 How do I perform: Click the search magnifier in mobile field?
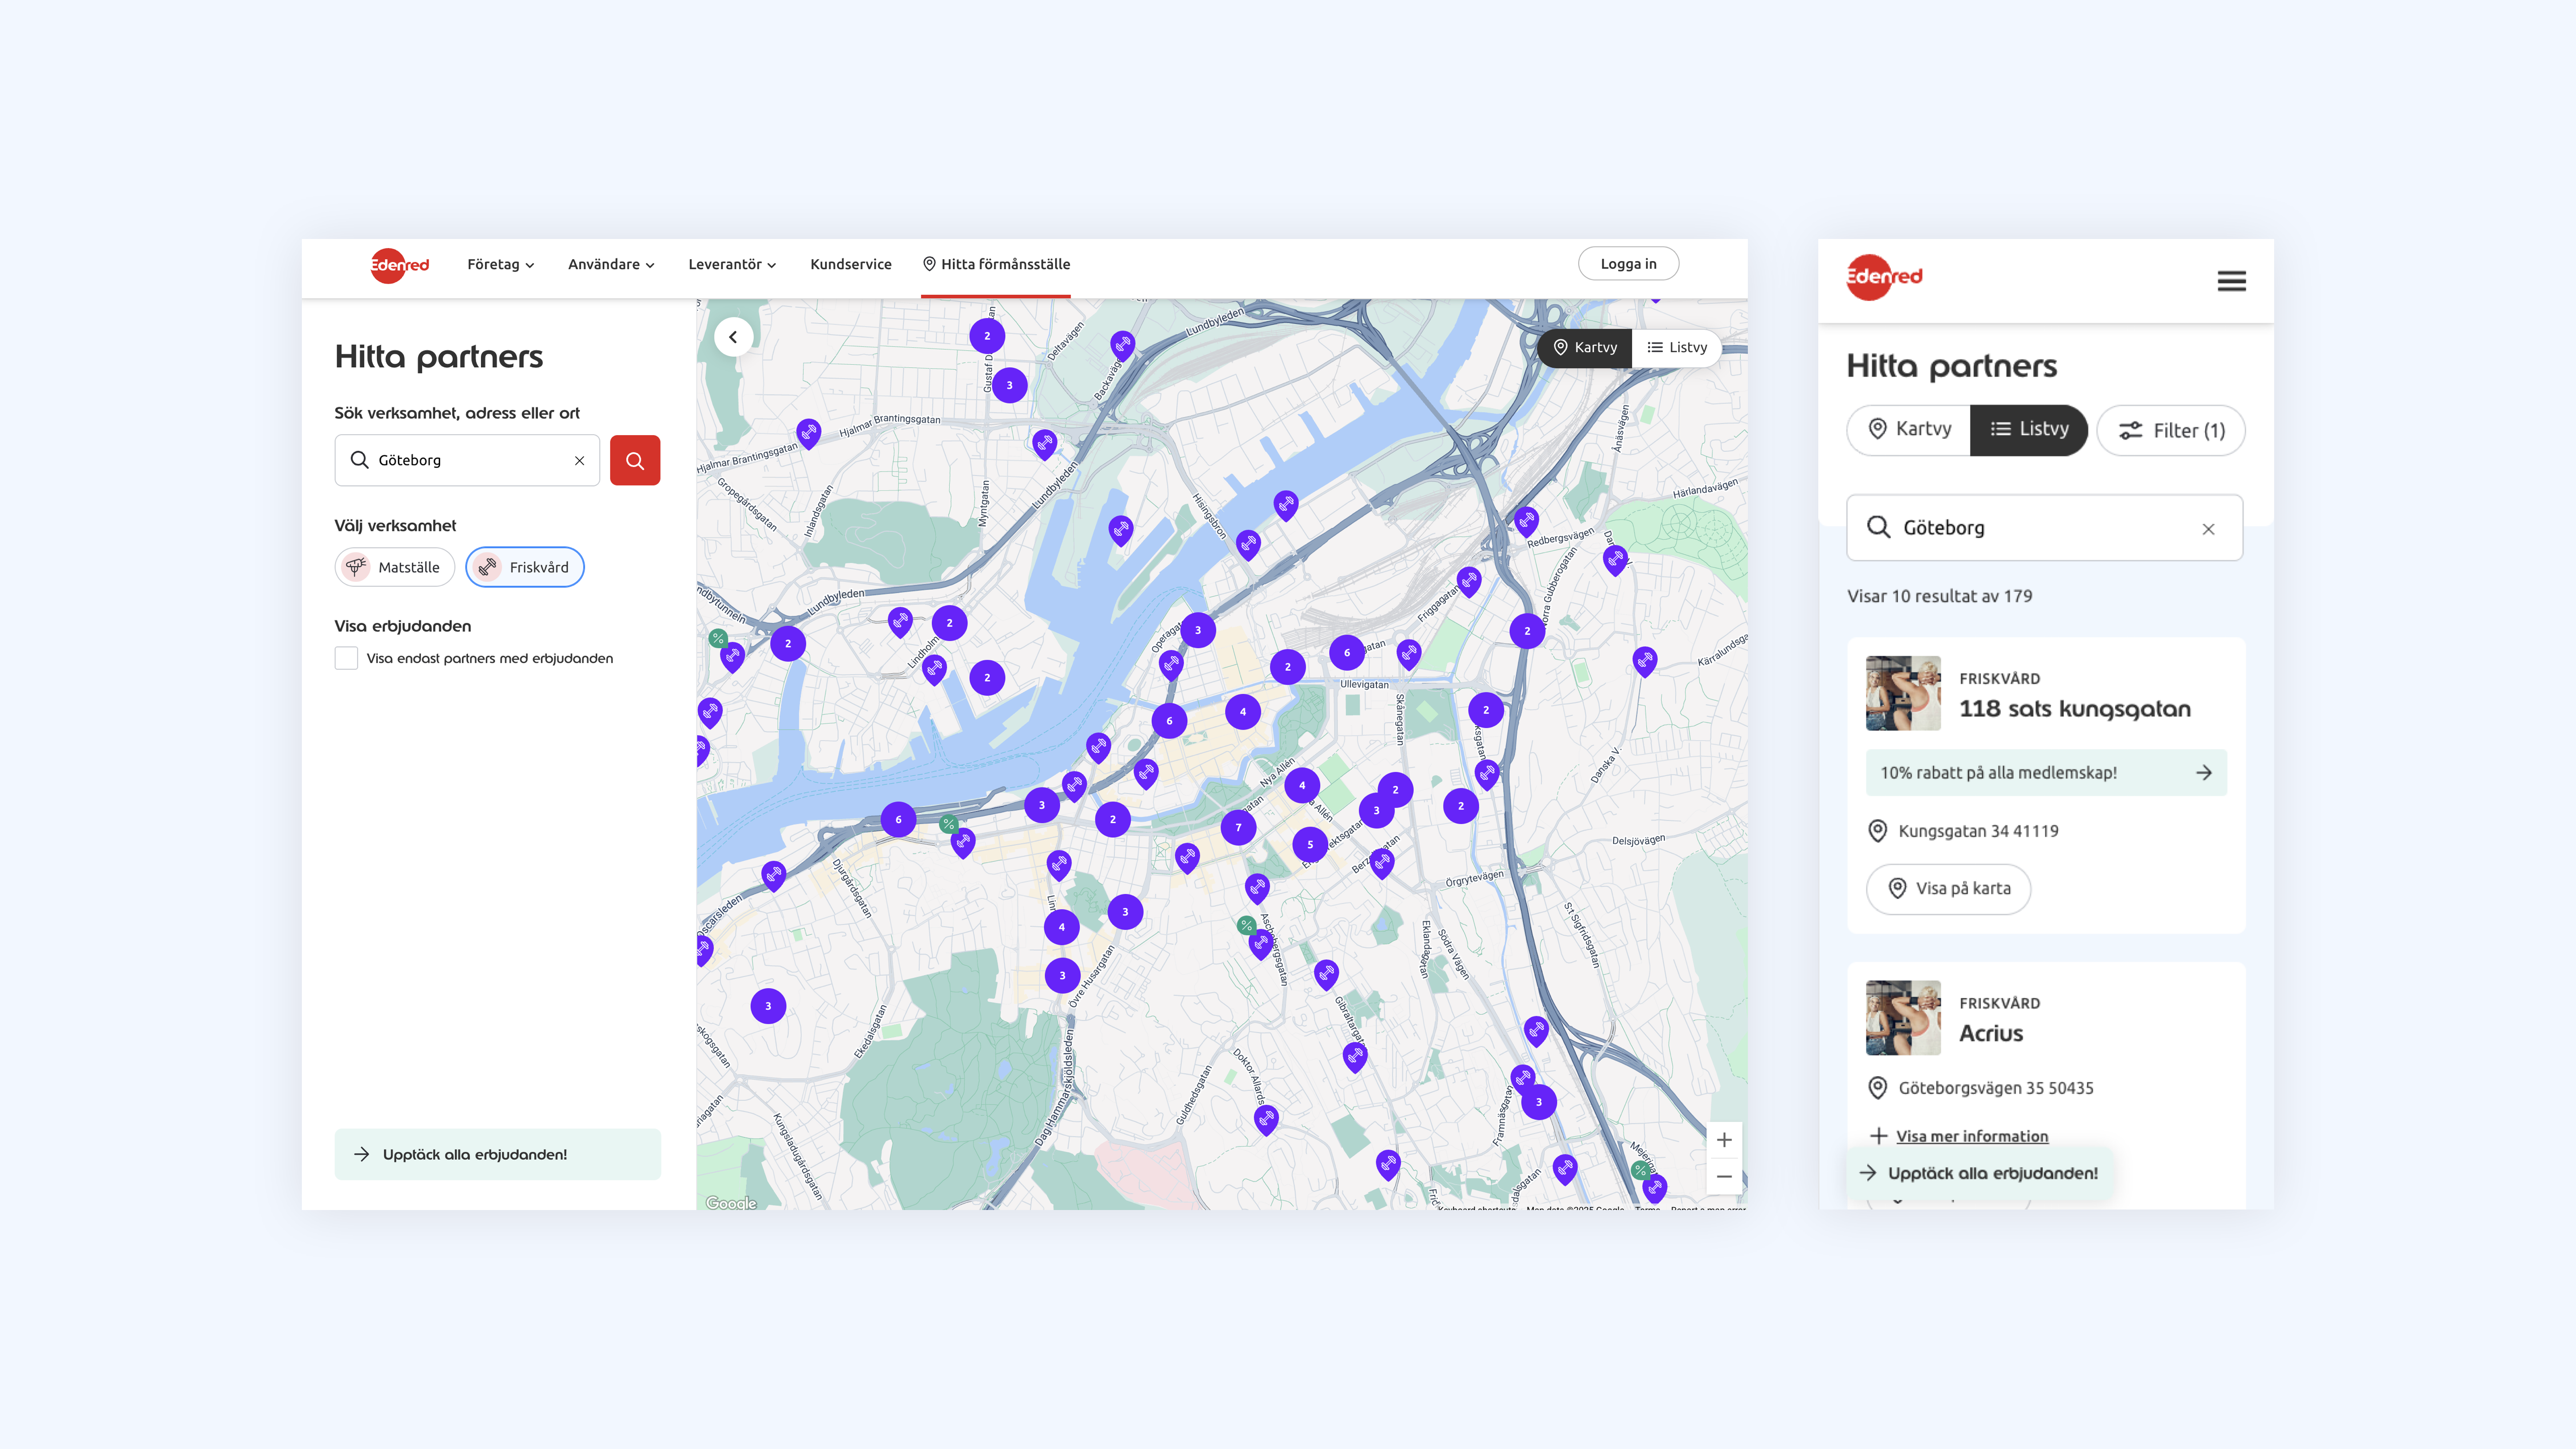[1878, 527]
